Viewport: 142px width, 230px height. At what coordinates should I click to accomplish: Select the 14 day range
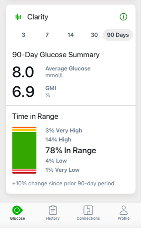(70, 35)
